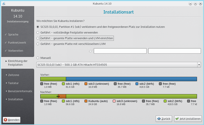
Task: Grab the partition resize handle in Nachher bar
Action: click(58, 96)
